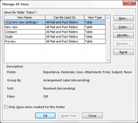This screenshot has width=138, height=123.
Task: Select the Compact view row
Action: click(55, 32)
